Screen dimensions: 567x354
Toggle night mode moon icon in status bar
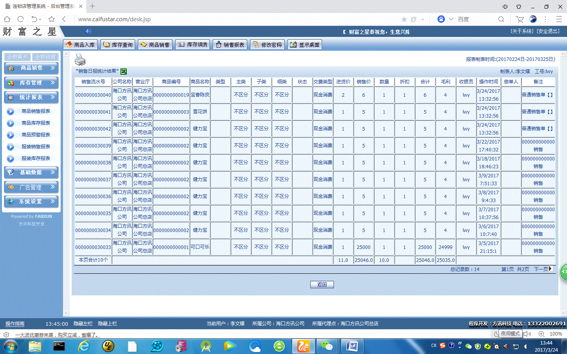tap(496, 334)
